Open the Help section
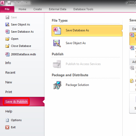This screenshot has width=136, height=136. pos(9,111)
